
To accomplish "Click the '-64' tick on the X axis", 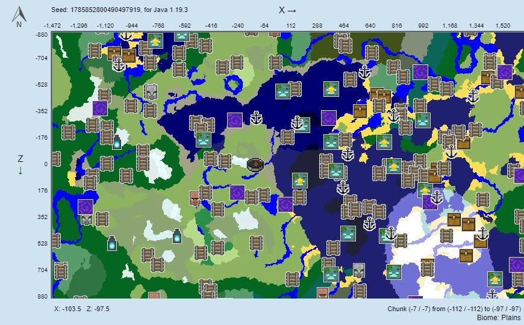I will (x=264, y=25).
